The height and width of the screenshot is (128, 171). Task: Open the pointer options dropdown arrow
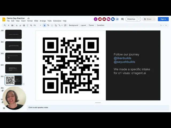click(163, 25)
